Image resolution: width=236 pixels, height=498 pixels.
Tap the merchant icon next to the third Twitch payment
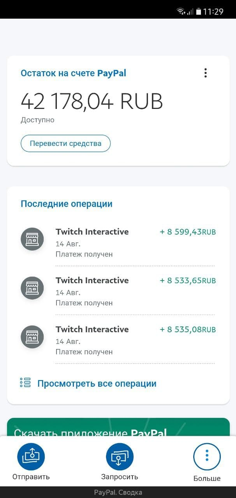pos(32,337)
